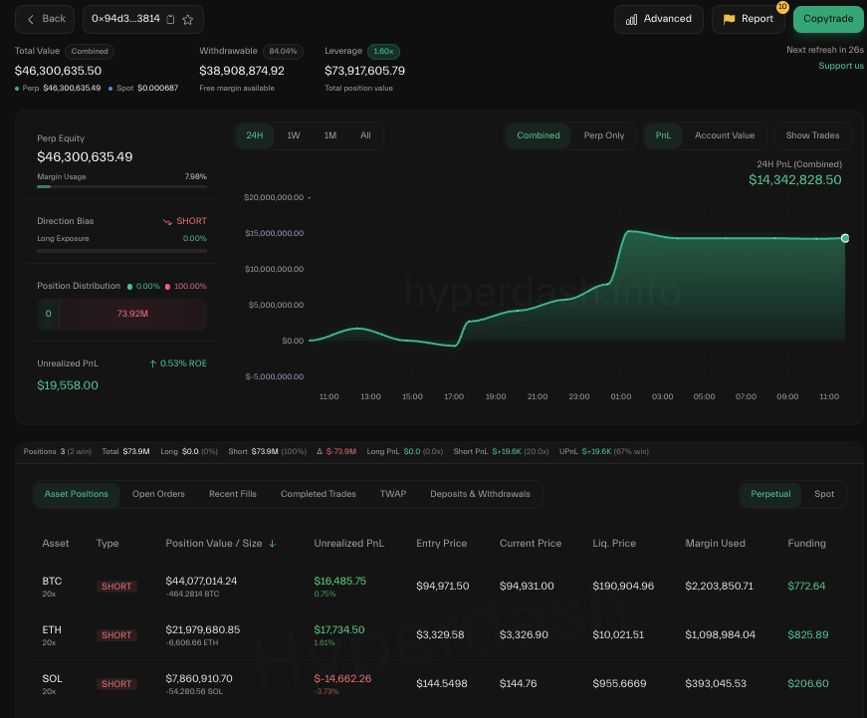Open the Deposits & Withdrawals tab
This screenshot has height=718, width=867.
pos(480,494)
